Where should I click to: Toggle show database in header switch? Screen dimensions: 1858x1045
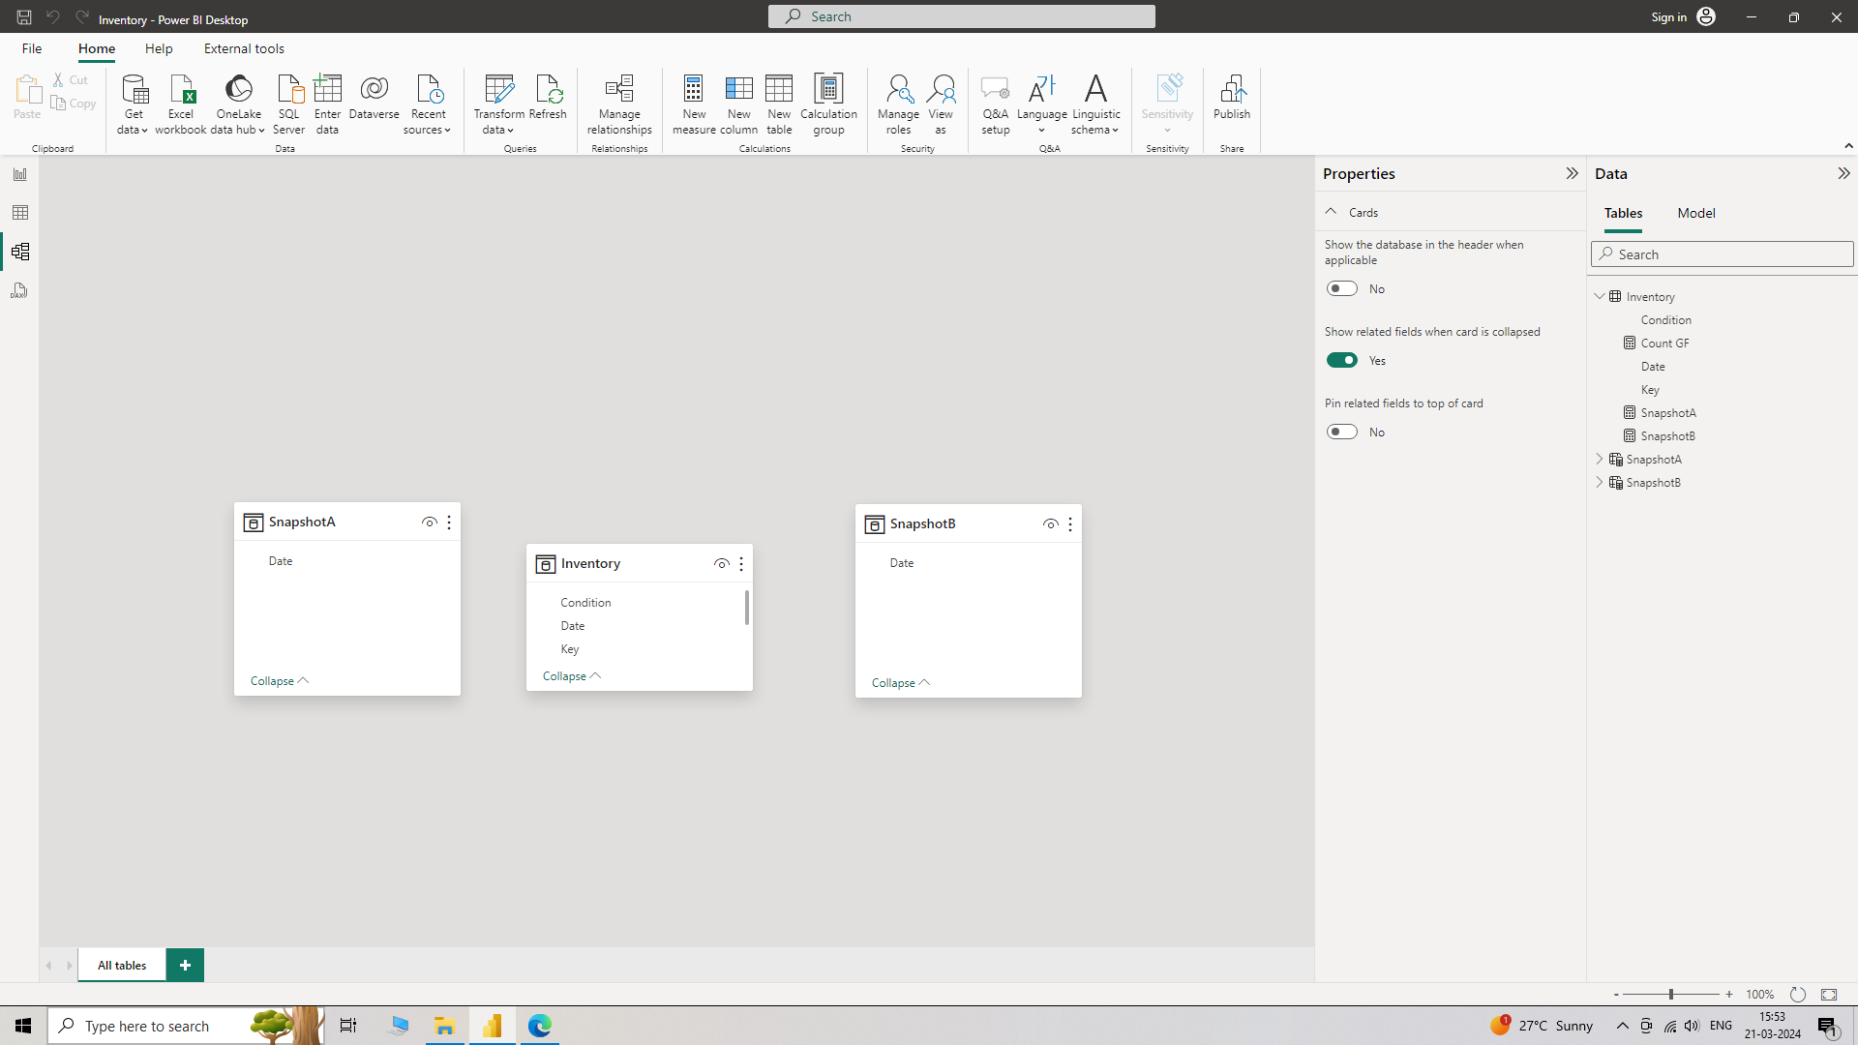(1341, 288)
